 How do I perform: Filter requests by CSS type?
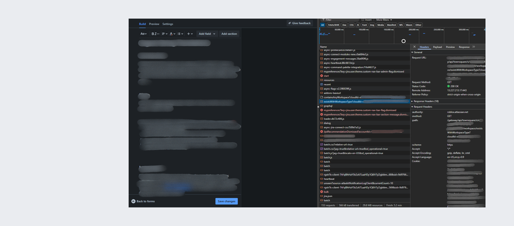coord(351,25)
